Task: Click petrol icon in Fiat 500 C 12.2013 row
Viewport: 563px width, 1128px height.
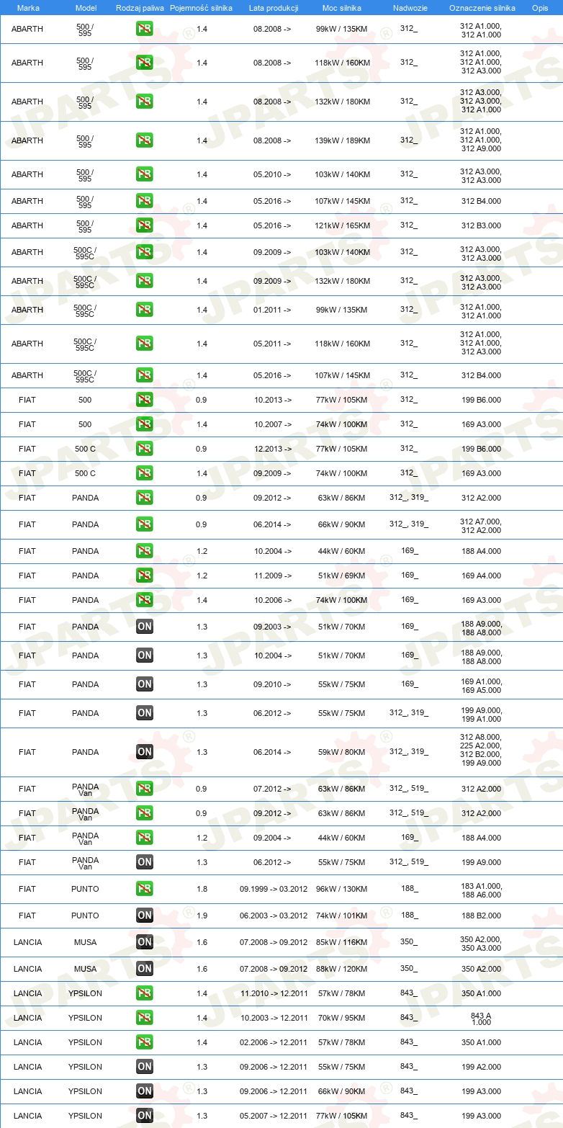Action: tap(145, 449)
